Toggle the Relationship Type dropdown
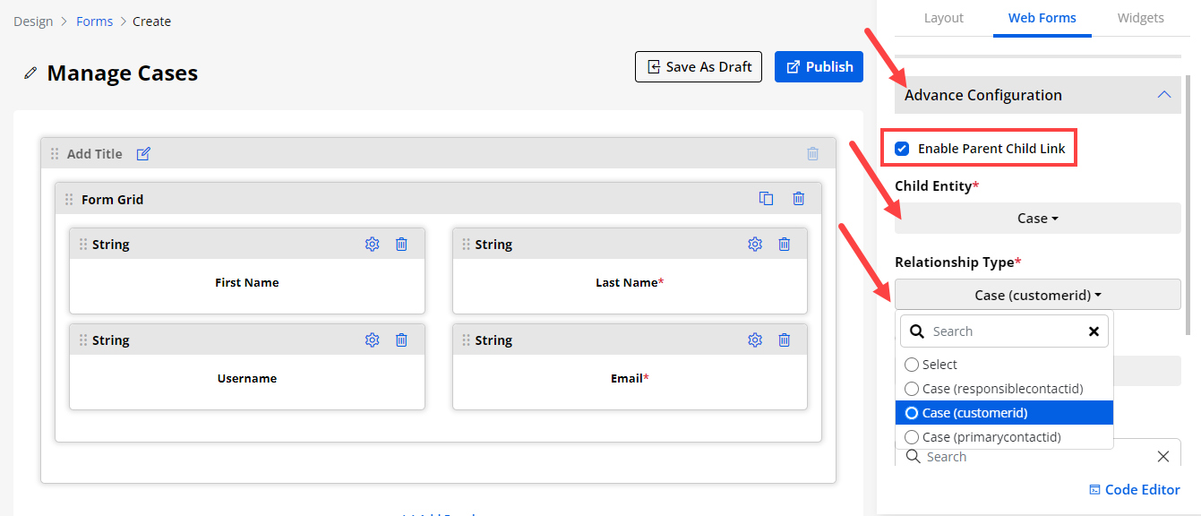This screenshot has width=1201, height=516. click(x=1037, y=295)
